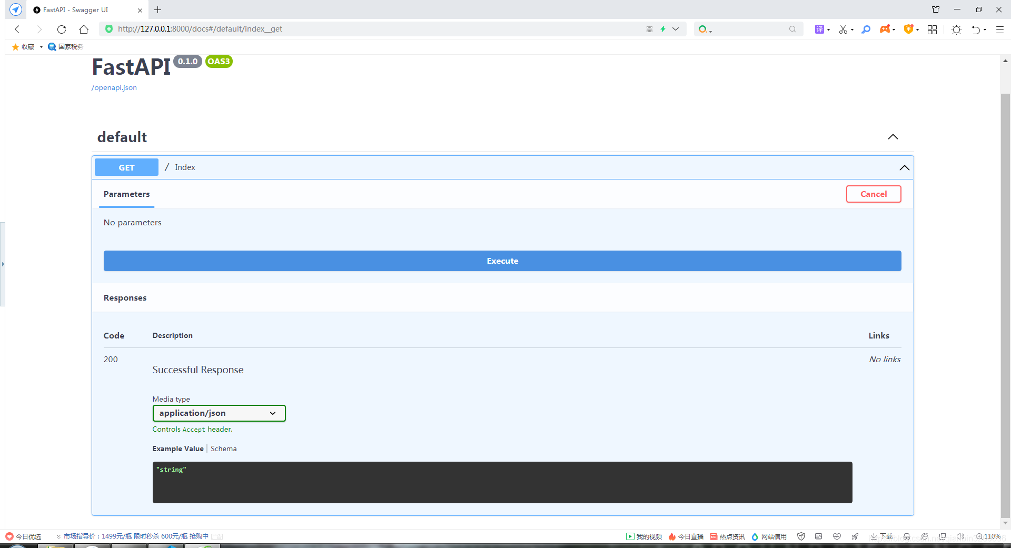Collapse the default section chevron
Image resolution: width=1011 pixels, height=548 pixels.
pos(893,137)
